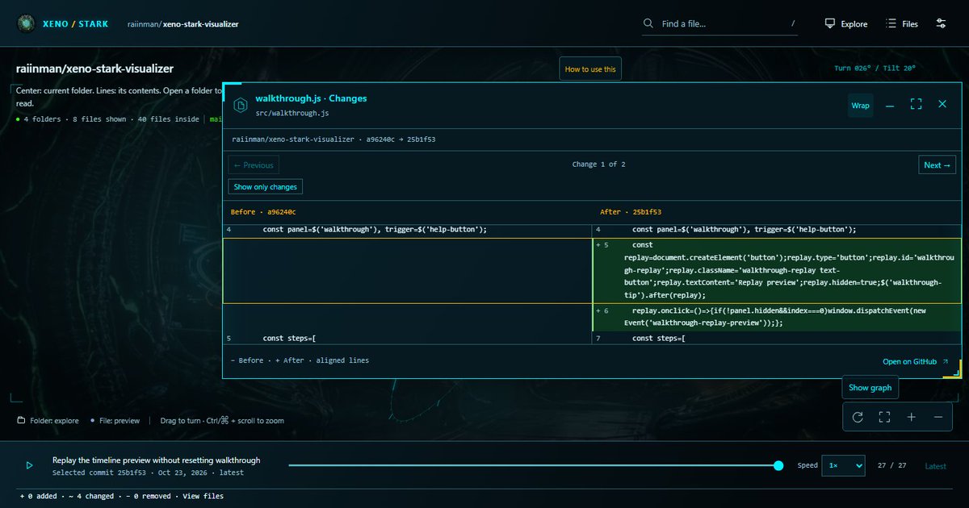This screenshot has width=969, height=508.
Task: Click the added line 5 replay button code
Action: pyautogui.click(x=777, y=270)
